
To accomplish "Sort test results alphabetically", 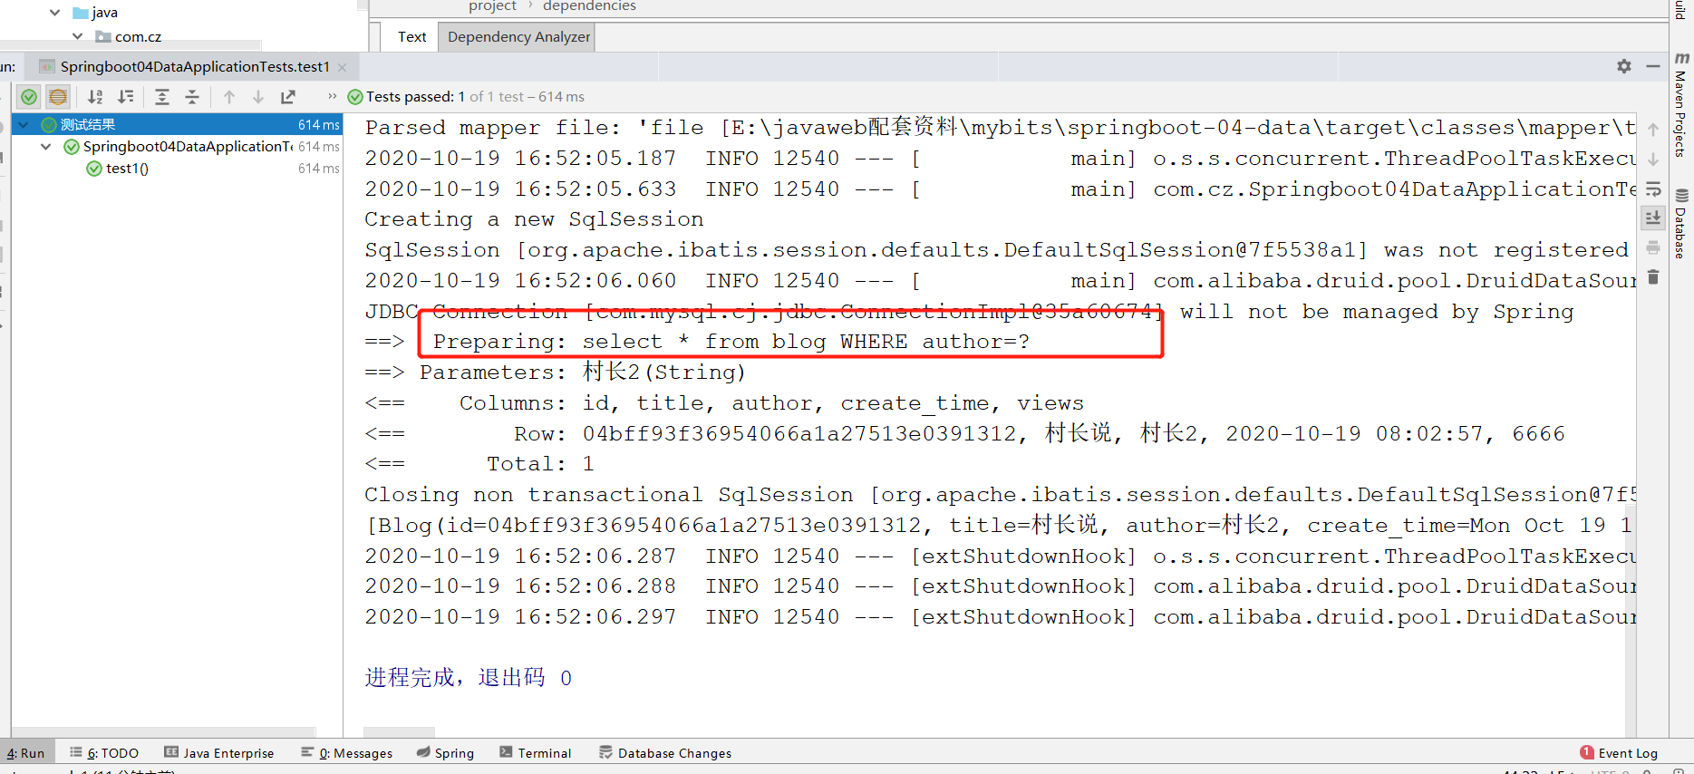I will [95, 97].
